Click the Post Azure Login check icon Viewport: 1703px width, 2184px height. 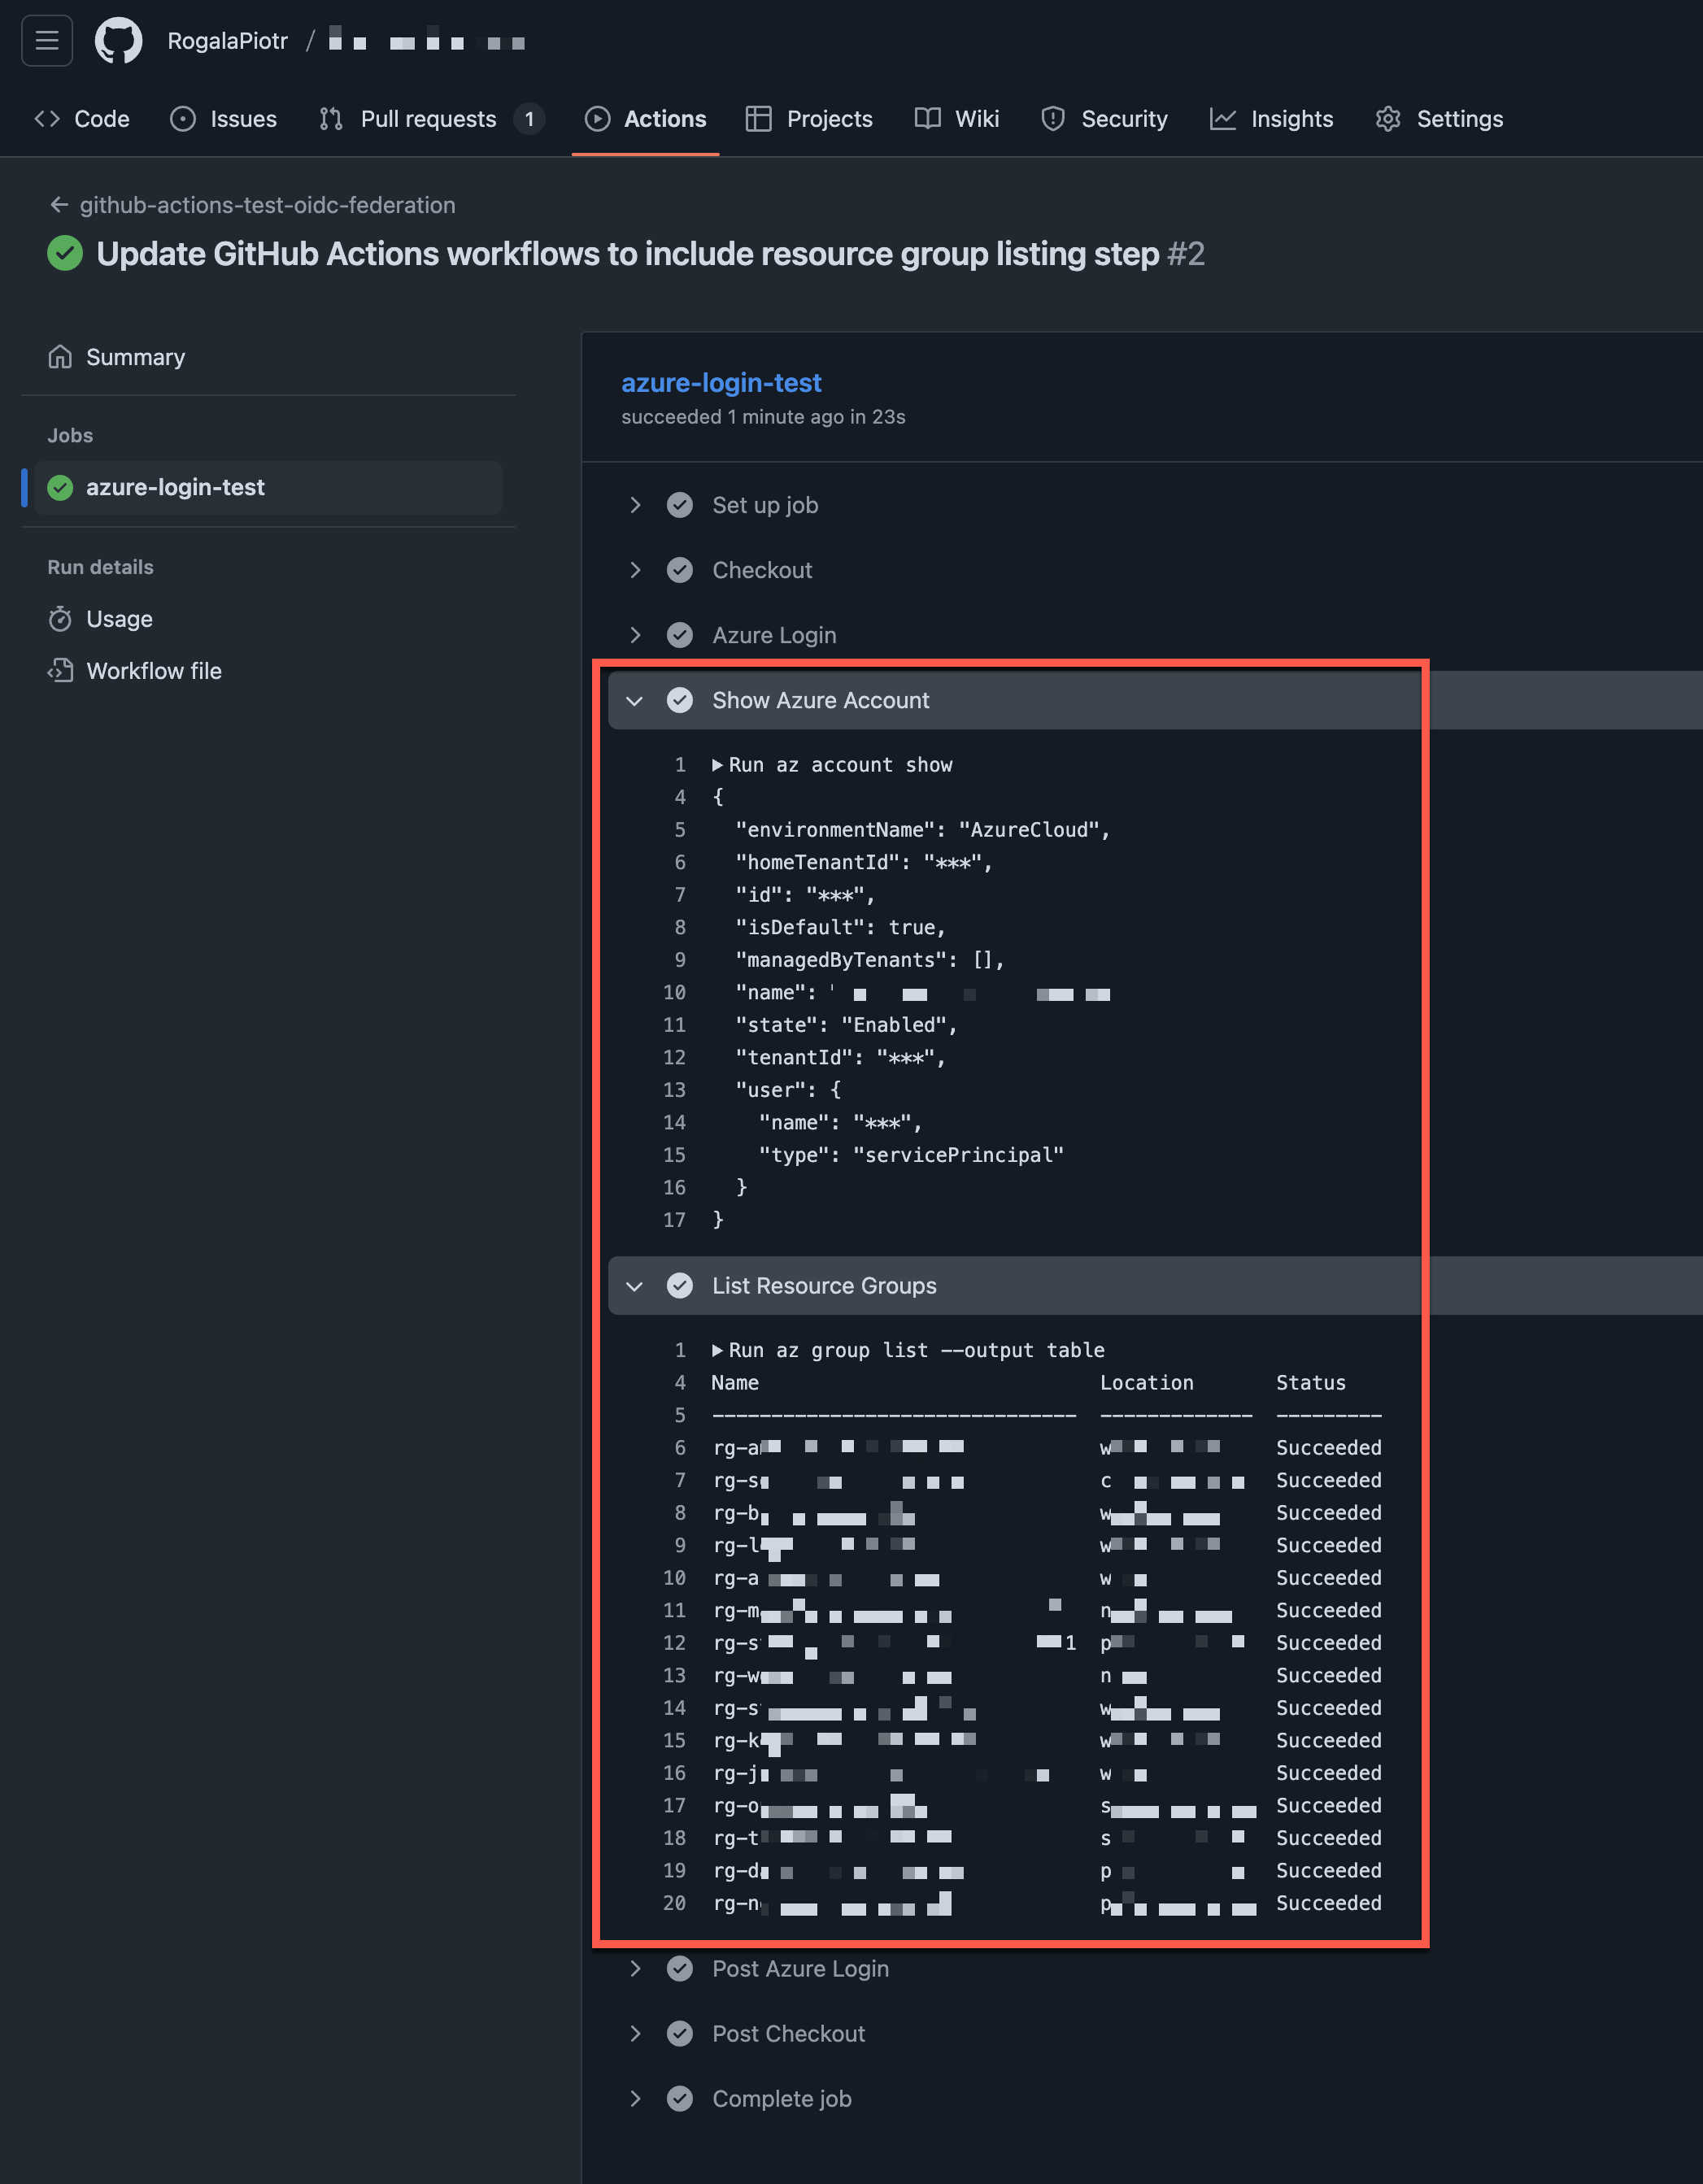680,1968
